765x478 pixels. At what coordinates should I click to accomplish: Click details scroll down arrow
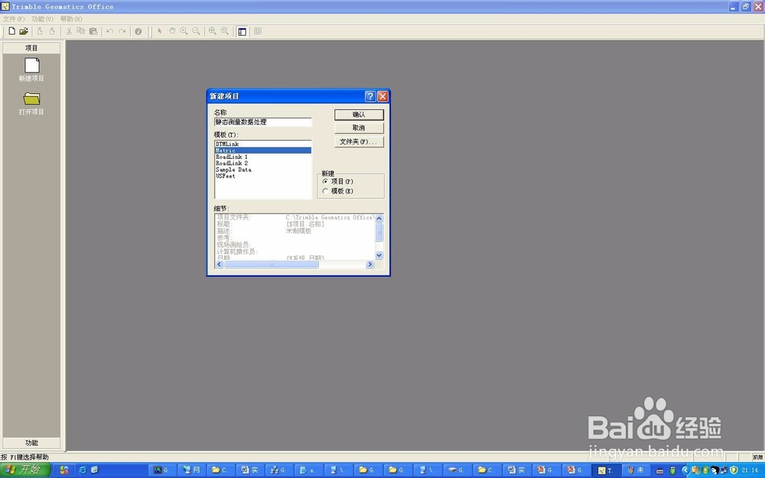tap(379, 255)
